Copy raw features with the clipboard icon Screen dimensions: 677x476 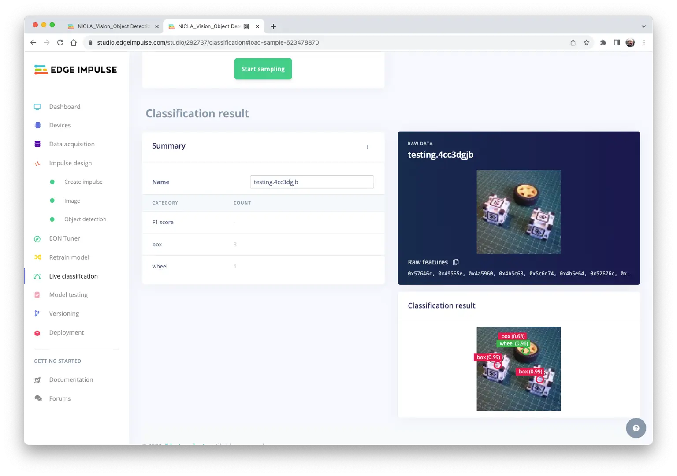click(456, 262)
